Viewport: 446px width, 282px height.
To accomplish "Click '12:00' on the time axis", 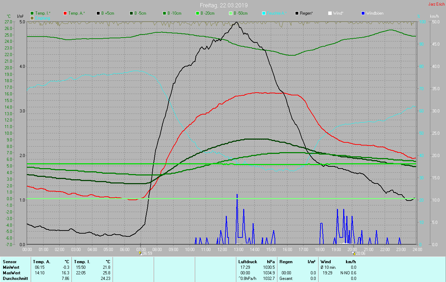I will tap(222, 250).
